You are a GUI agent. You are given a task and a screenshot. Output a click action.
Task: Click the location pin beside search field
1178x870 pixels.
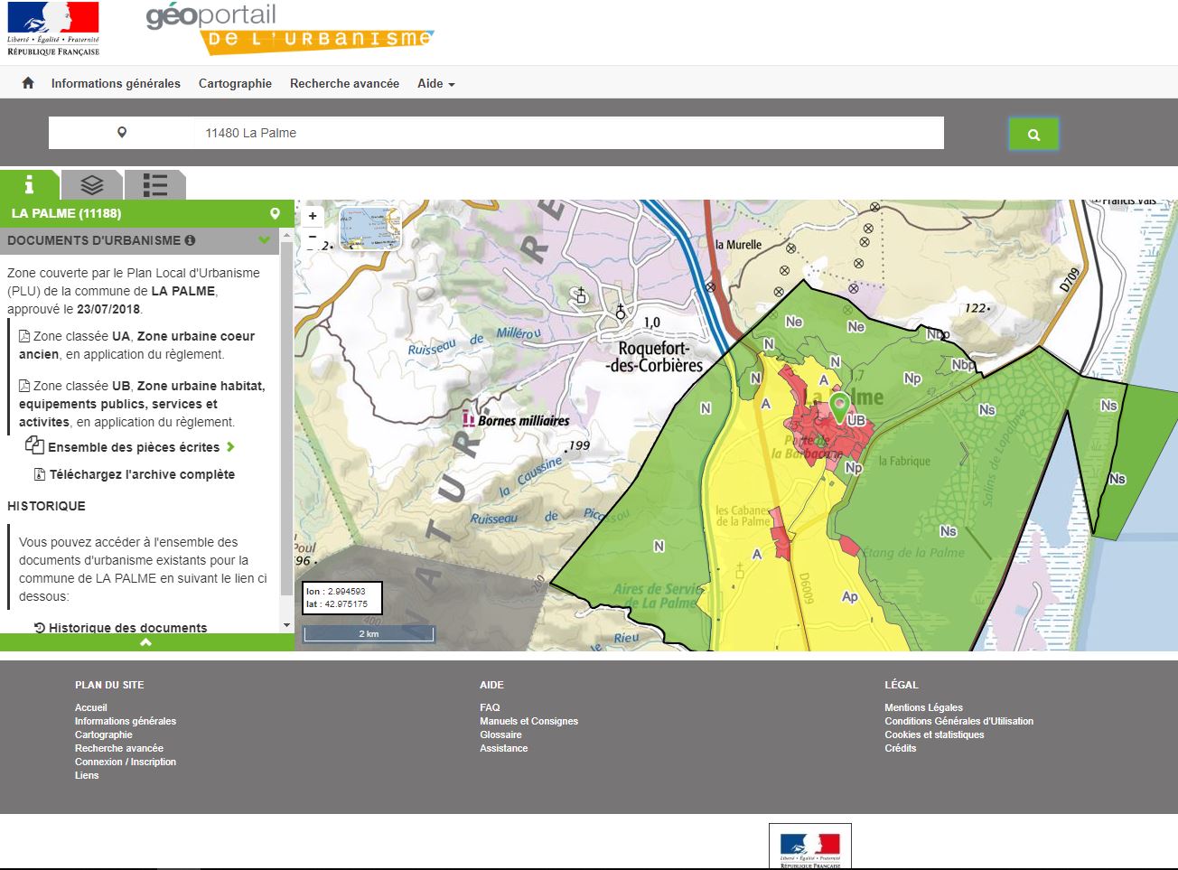122,133
